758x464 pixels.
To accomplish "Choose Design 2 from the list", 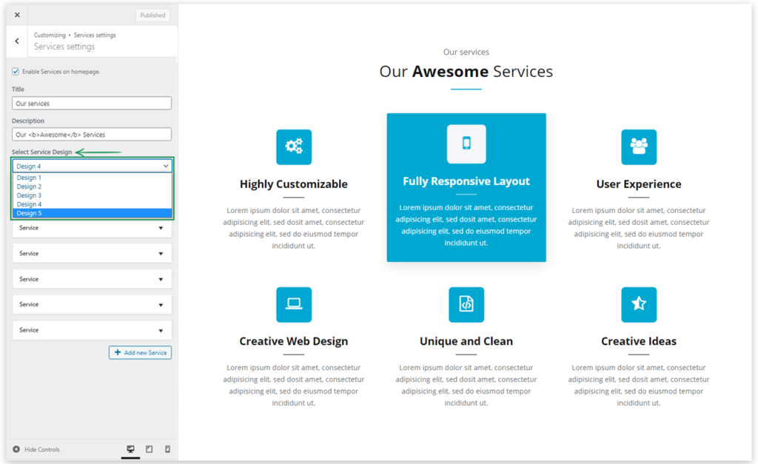I will pos(92,186).
